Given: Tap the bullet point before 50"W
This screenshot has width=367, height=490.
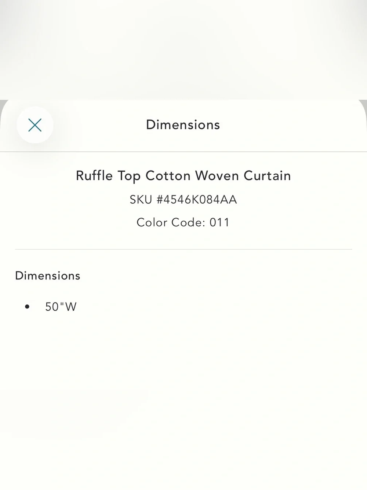Looking at the screenshot, I should tap(27, 307).
